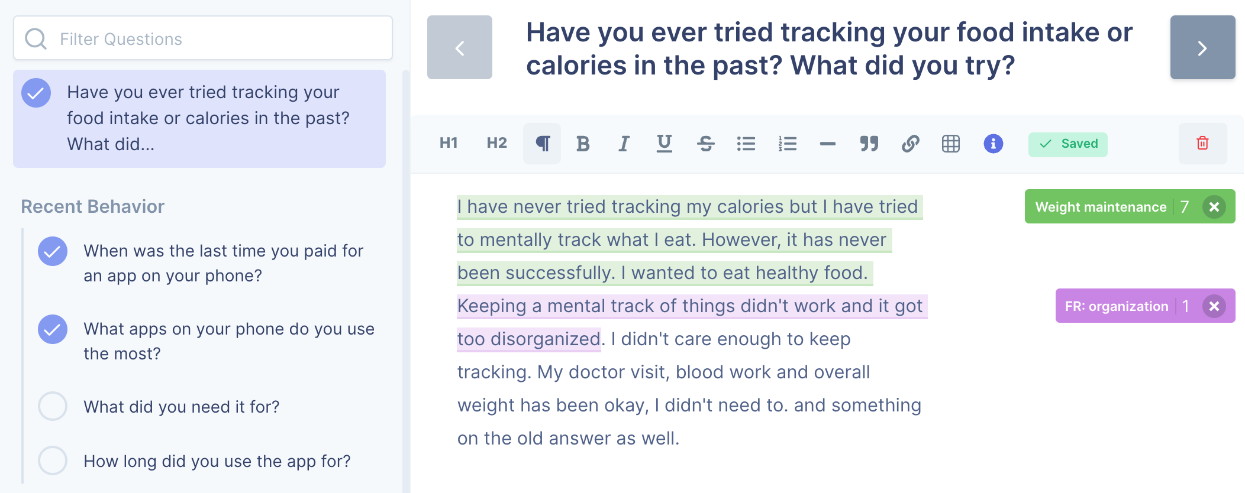Apply Heading 2 formatting
The height and width of the screenshot is (493, 1245).
point(497,144)
